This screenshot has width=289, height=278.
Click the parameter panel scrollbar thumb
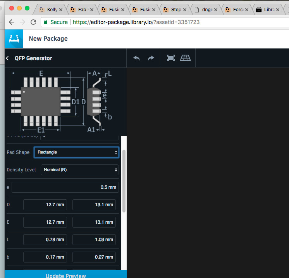click(124, 181)
